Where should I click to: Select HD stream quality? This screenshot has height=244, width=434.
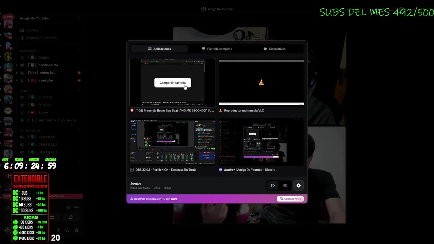(285, 185)
